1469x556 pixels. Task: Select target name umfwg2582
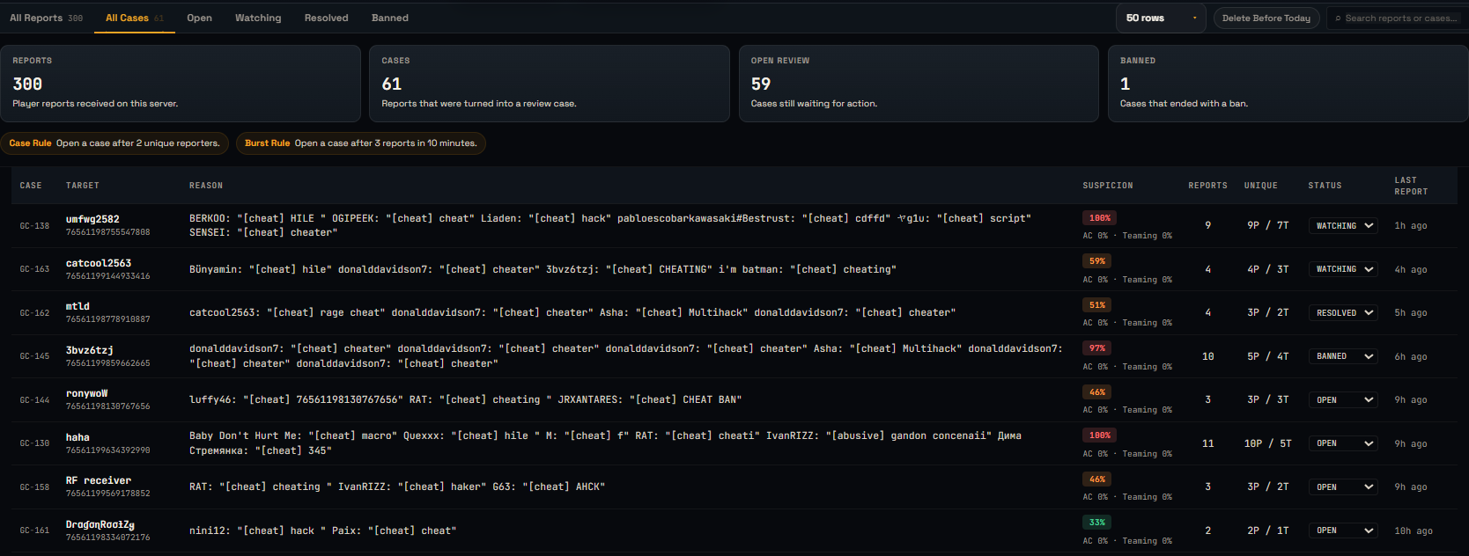click(x=92, y=219)
